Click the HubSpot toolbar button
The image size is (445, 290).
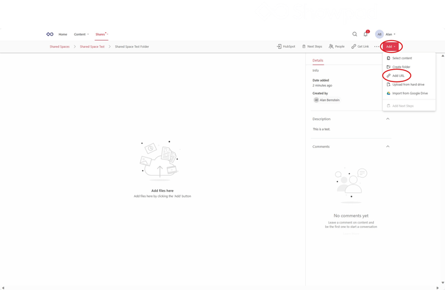pyautogui.click(x=285, y=47)
